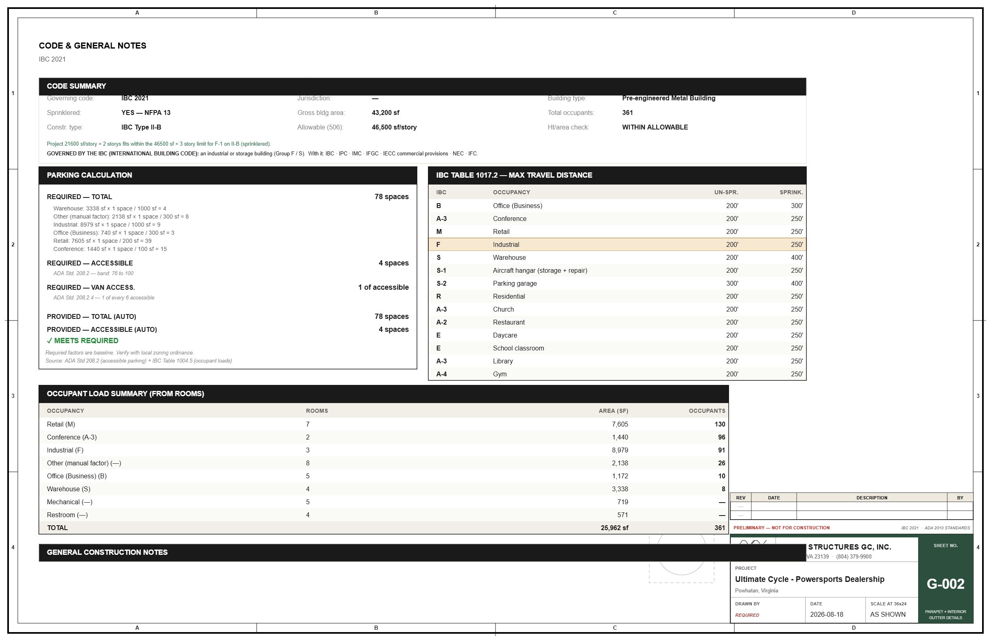Screen dimensions: 991x641
Task: Select the 'WITHIN ALLOWABLE' height/area check
Action: point(655,127)
